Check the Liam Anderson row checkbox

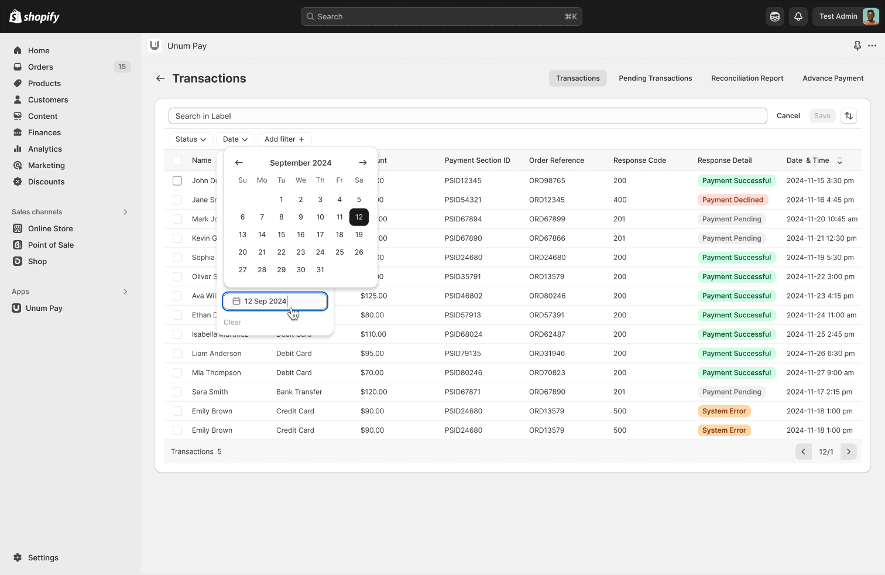pyautogui.click(x=177, y=354)
